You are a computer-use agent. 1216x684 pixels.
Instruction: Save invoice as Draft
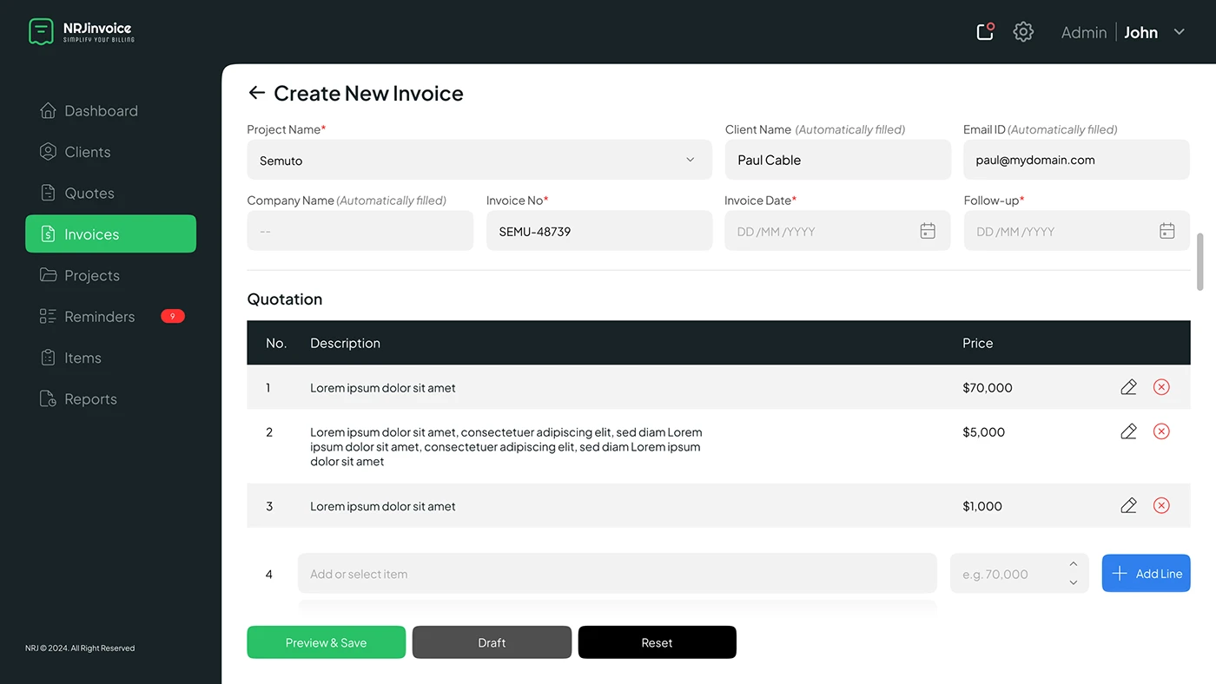(x=492, y=642)
